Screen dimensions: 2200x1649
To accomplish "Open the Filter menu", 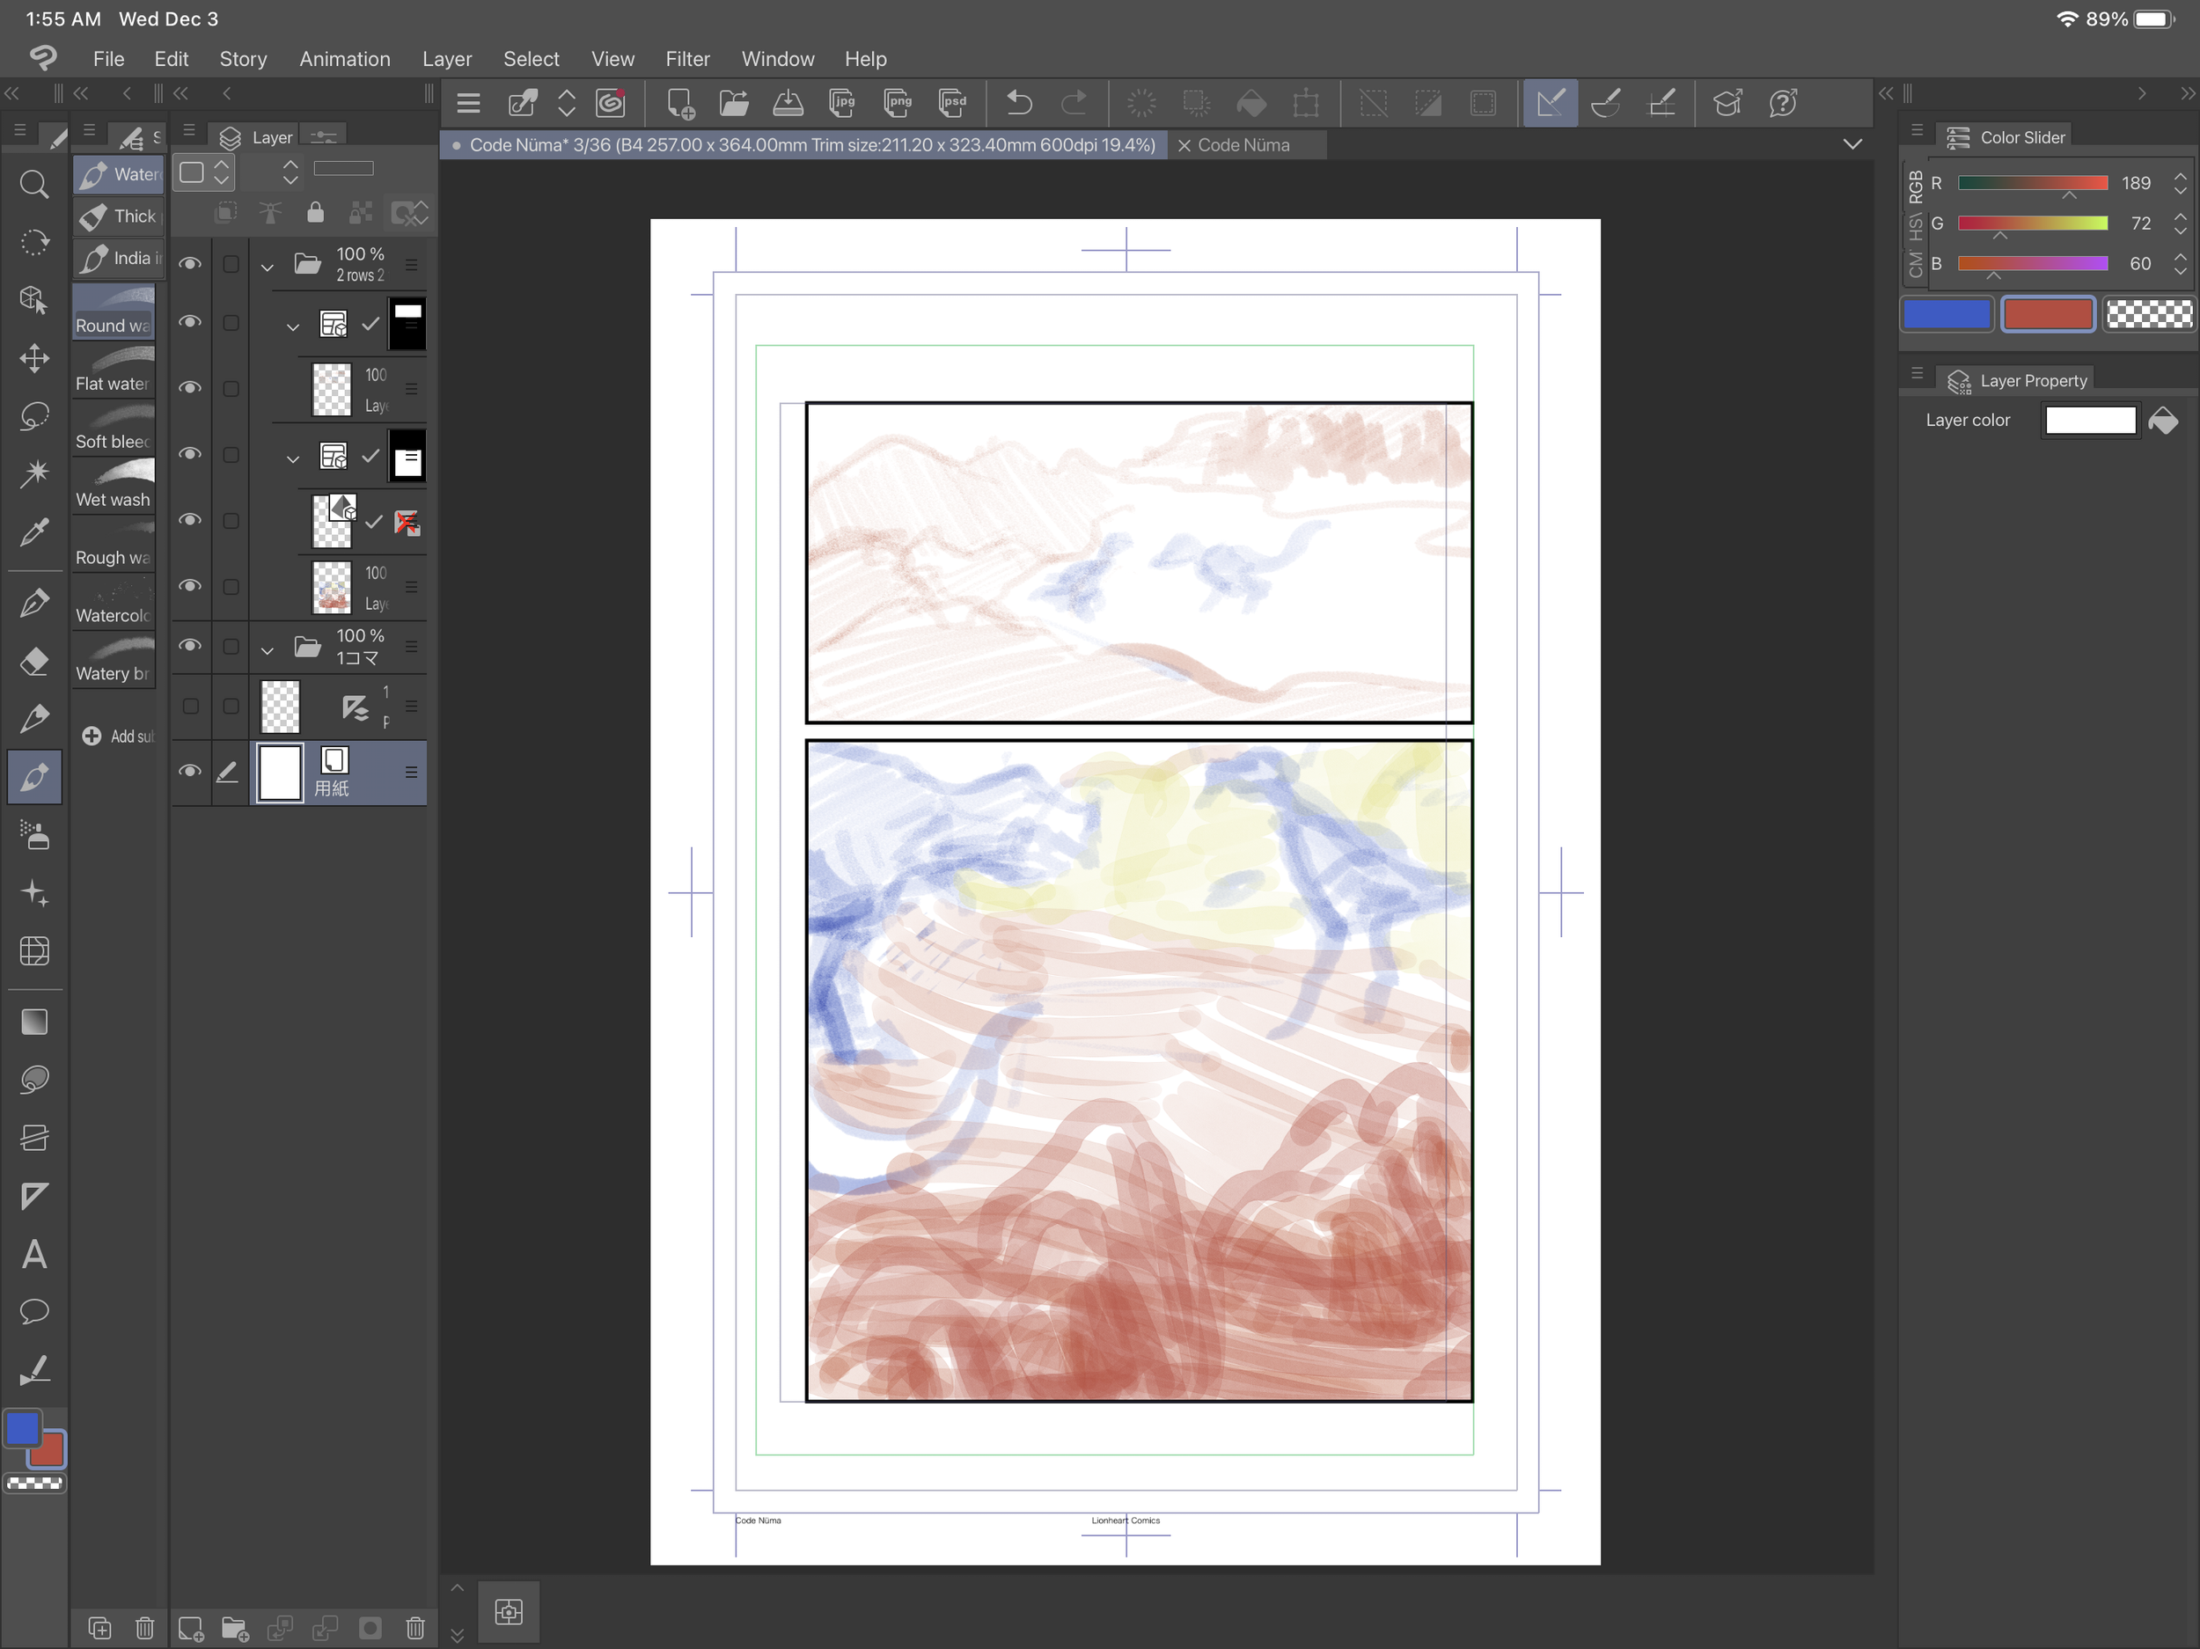I will pos(687,59).
